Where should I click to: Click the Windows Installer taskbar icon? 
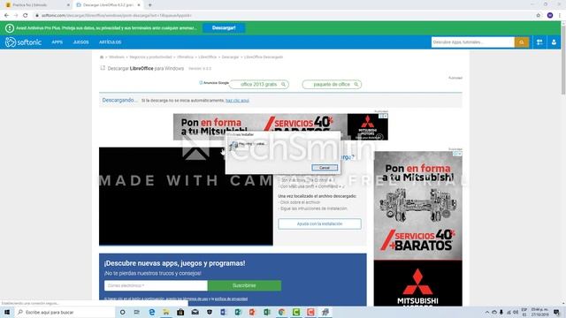(x=325, y=312)
